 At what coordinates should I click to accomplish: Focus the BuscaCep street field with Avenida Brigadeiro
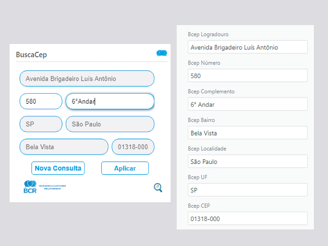87,79
